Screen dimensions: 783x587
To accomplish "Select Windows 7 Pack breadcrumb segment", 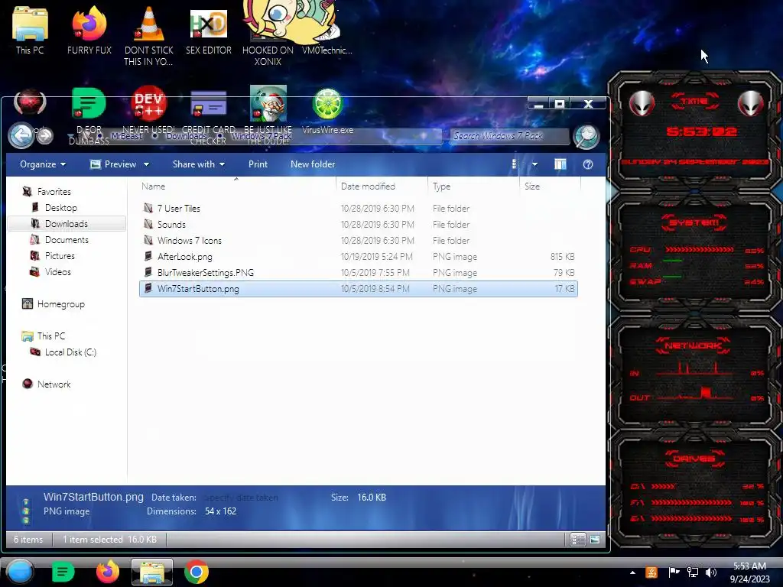I will (x=262, y=136).
